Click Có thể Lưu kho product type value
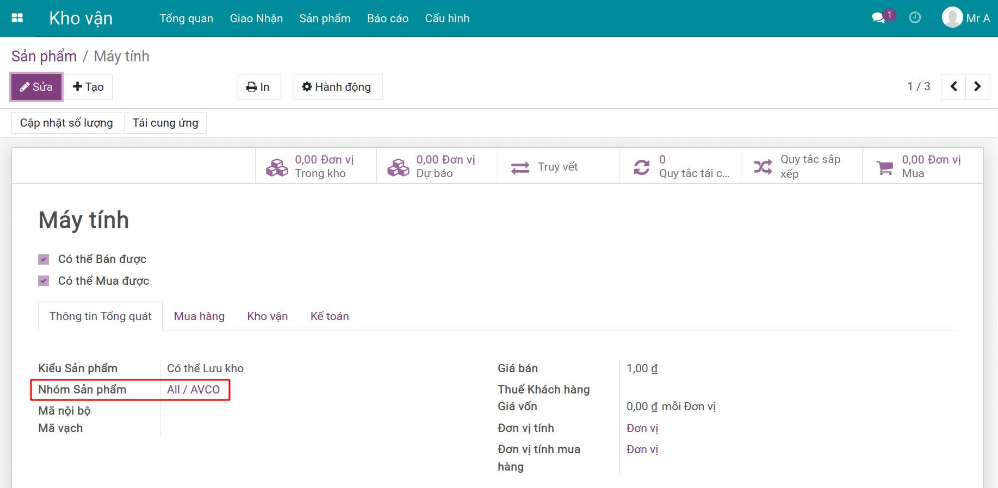This screenshot has width=998, height=488. click(205, 368)
